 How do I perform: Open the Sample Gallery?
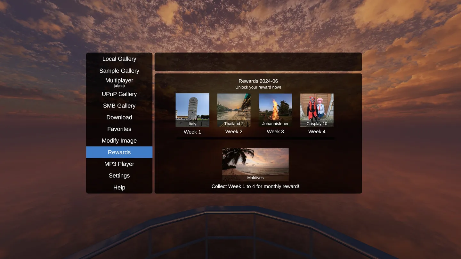tap(119, 71)
